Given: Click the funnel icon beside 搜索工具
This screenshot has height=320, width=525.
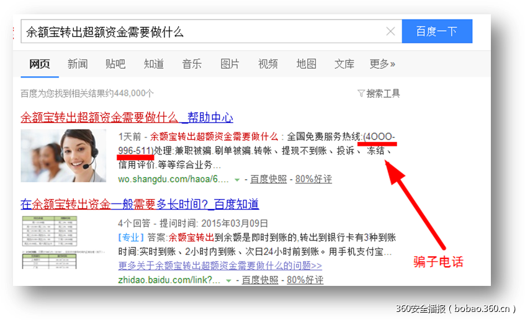Looking at the screenshot, I should 361,94.
